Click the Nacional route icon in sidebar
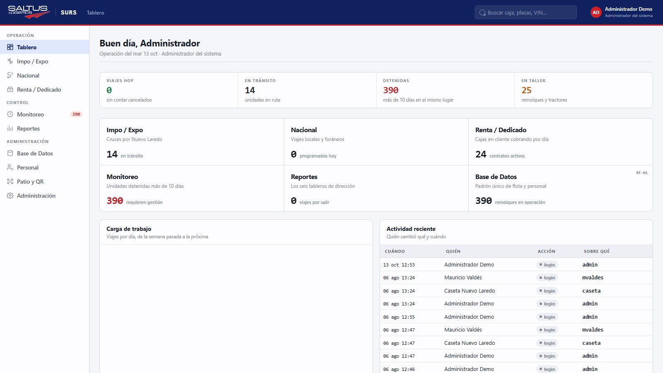Viewport: 663px width, 373px height. point(10,75)
